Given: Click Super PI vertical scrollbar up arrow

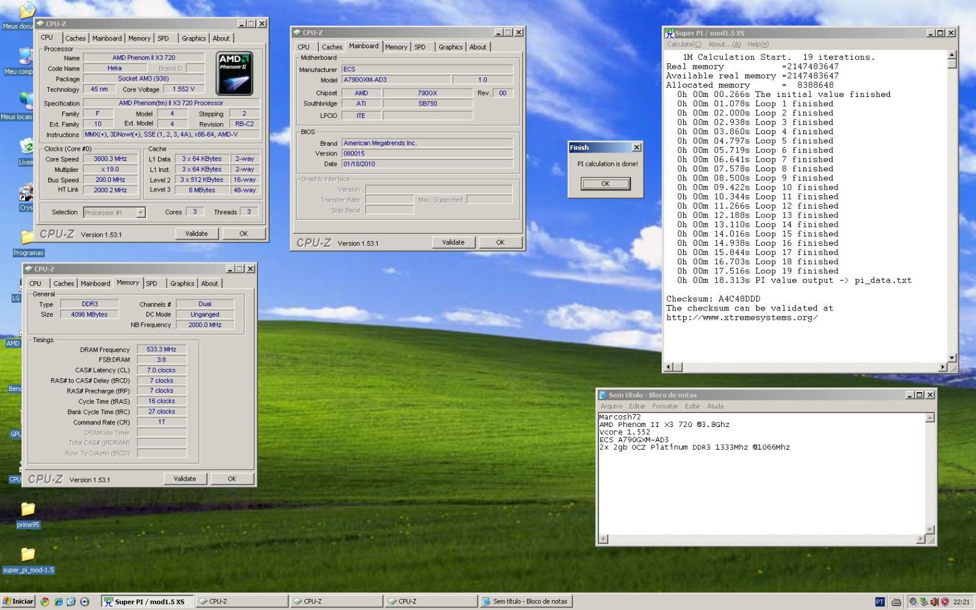Looking at the screenshot, I should pos(952,56).
